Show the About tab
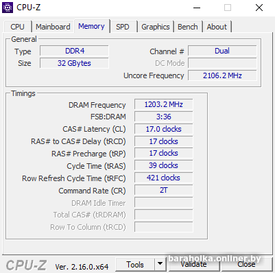 217,27
